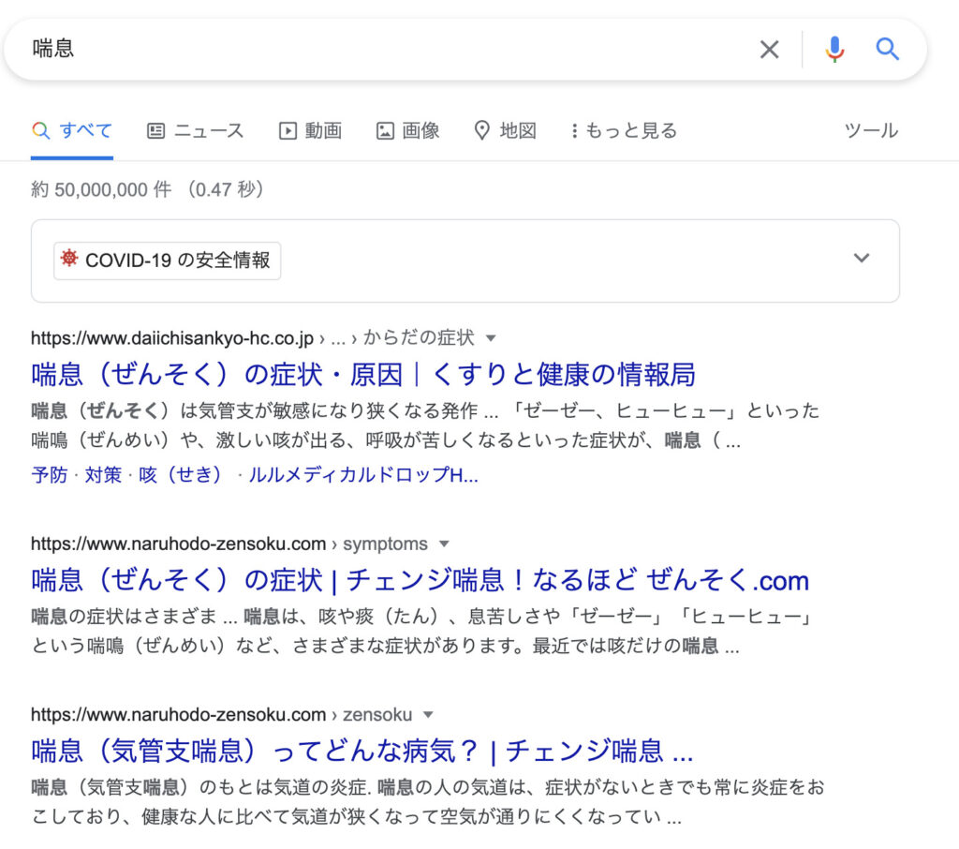
Task: Switch to the 地図 tab
Action: [x=505, y=130]
